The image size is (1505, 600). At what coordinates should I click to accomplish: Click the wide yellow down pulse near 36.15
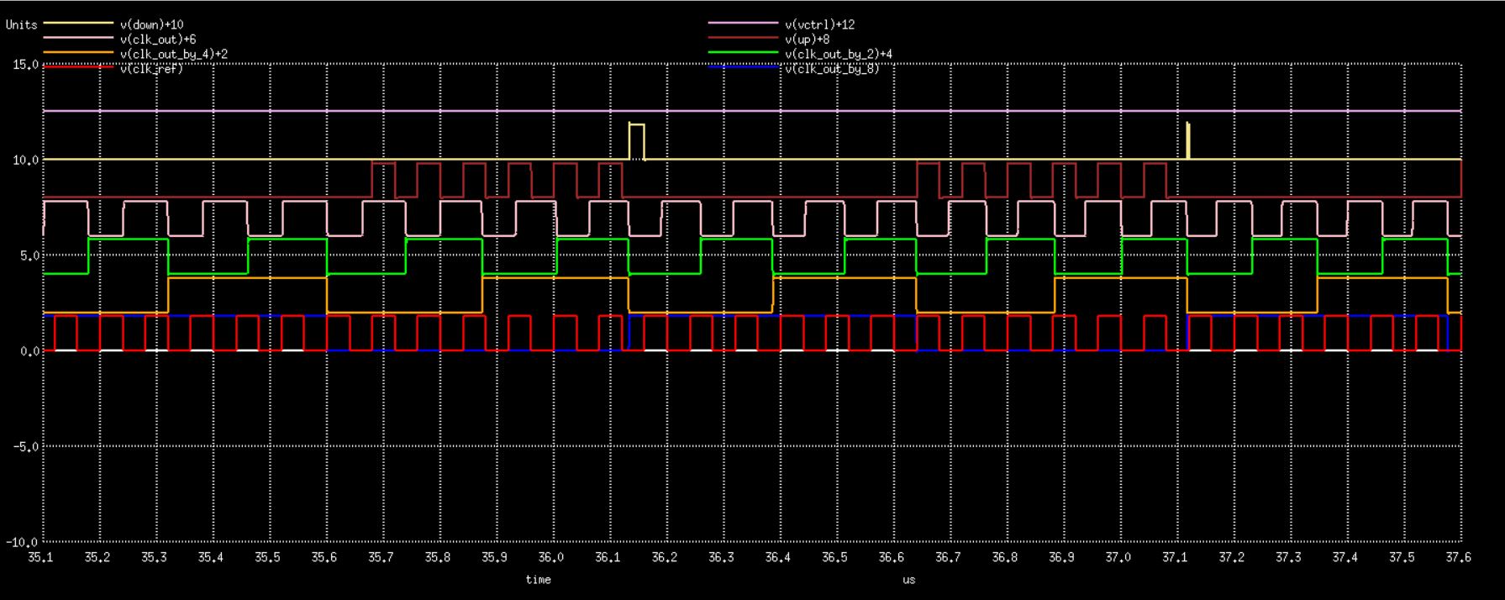(636, 141)
